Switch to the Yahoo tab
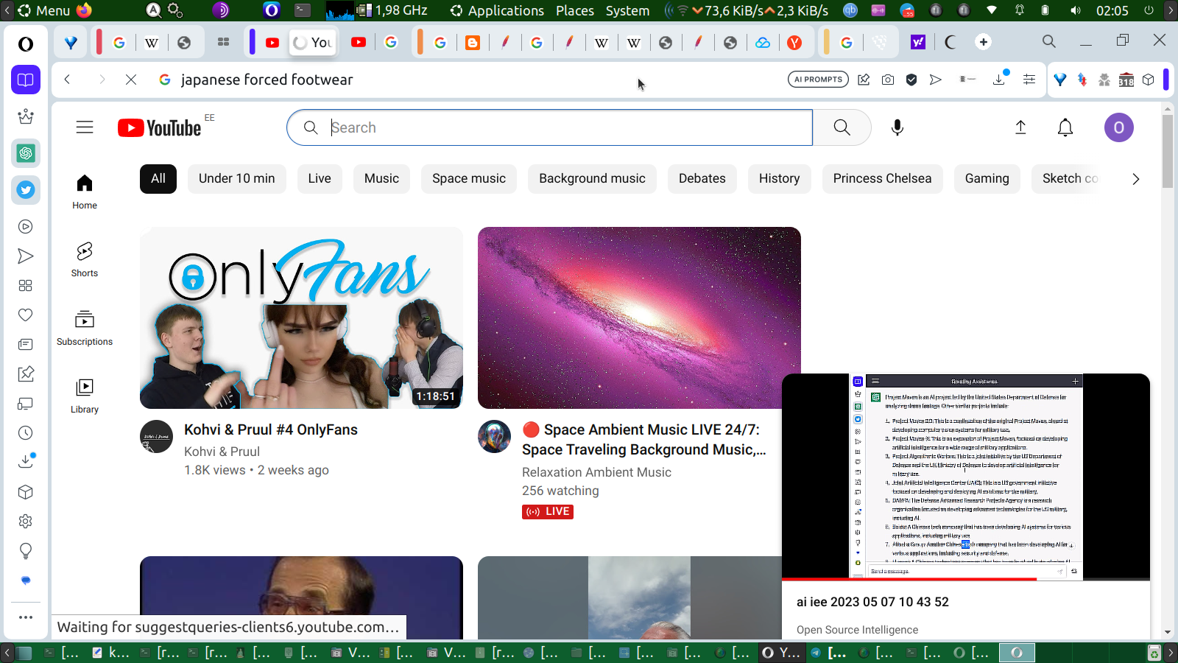Screen dimensions: 1178x663 coord(918,42)
